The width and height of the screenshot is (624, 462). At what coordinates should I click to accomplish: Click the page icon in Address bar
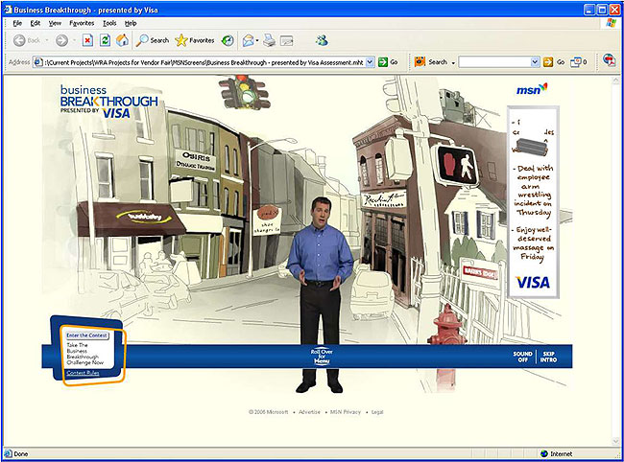coord(38,62)
